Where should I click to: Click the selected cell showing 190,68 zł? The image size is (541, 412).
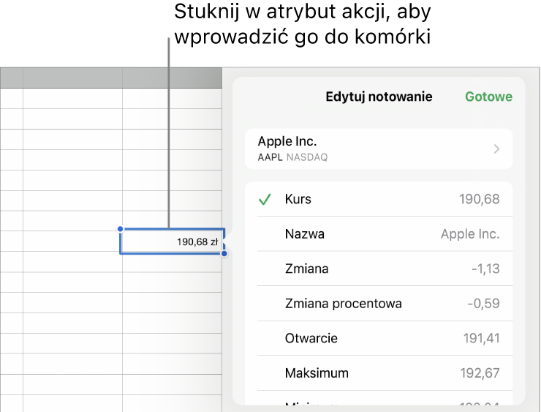pos(172,241)
